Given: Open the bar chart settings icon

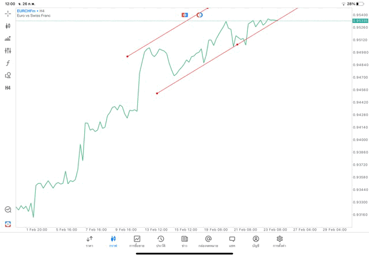Looking at the screenshot, I should pyautogui.click(x=8, y=39).
